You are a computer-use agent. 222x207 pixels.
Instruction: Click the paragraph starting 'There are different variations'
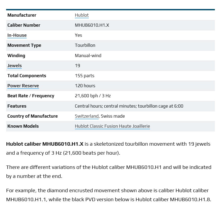click(x=108, y=172)
